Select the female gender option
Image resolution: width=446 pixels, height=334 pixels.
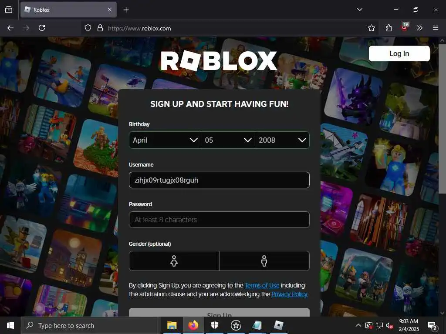pos(174,261)
